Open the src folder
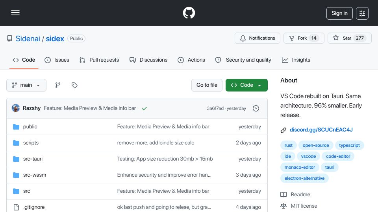 pyautogui.click(x=26, y=191)
